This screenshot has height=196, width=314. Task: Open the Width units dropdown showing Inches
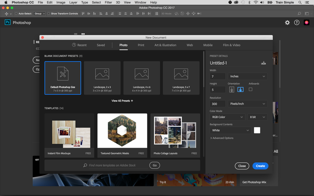[247, 76]
